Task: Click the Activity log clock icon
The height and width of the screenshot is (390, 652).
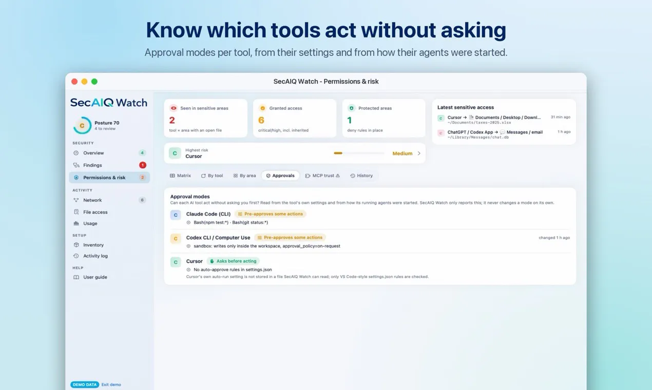Action: (76, 256)
